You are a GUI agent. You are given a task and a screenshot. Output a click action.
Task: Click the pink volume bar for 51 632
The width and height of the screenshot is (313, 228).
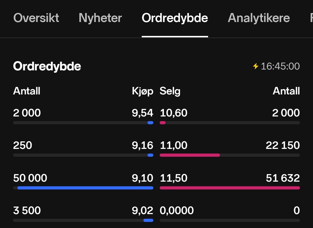[x=230, y=188]
